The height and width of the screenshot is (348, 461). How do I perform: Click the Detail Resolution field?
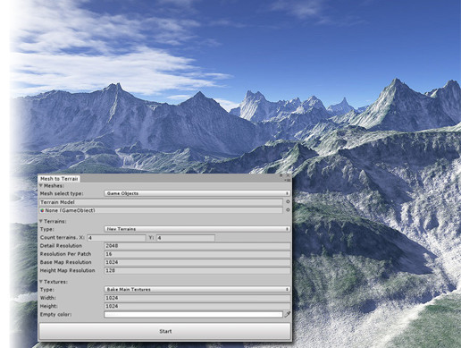pos(197,246)
